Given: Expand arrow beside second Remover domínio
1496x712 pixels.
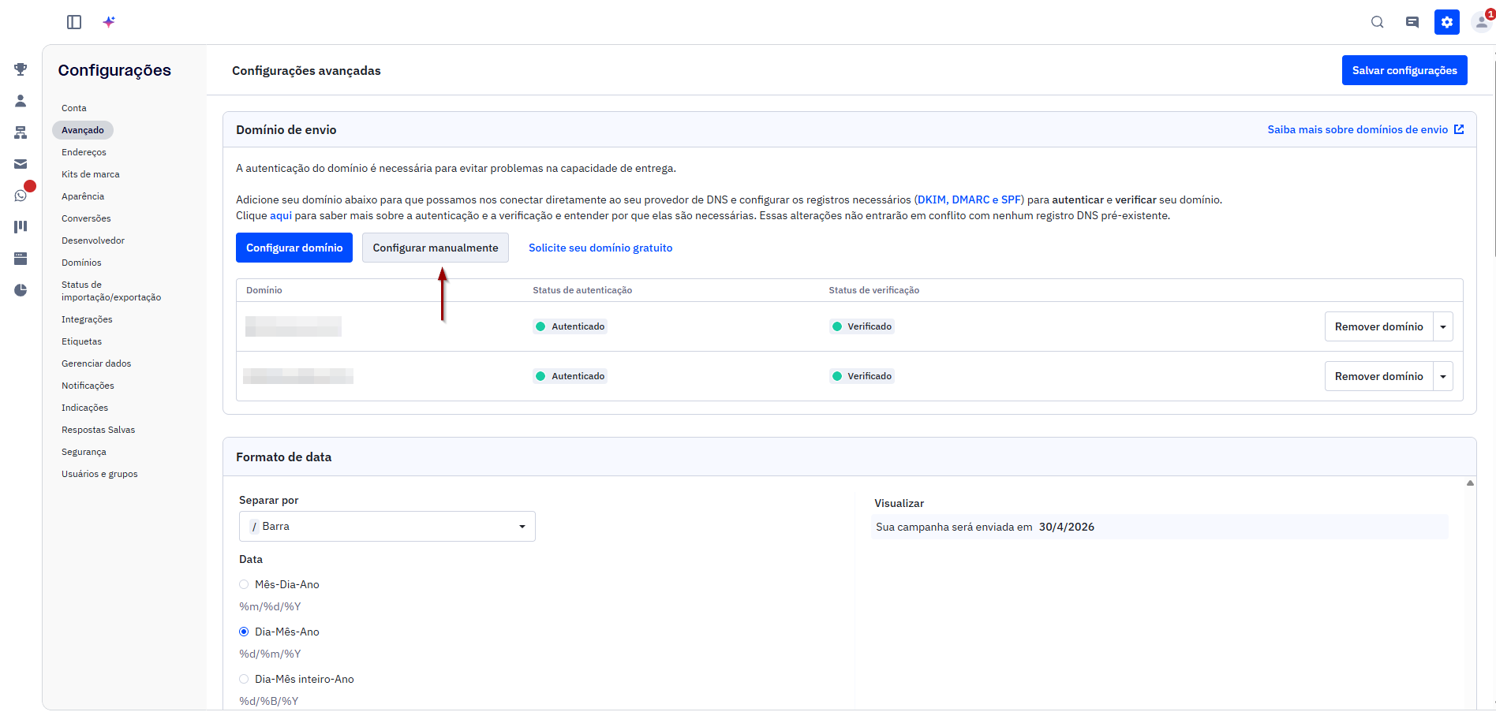Looking at the screenshot, I should pos(1443,376).
